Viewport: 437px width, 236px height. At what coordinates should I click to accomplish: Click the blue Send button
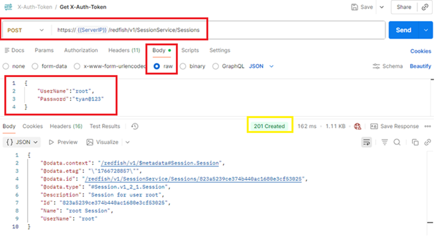[403, 30]
